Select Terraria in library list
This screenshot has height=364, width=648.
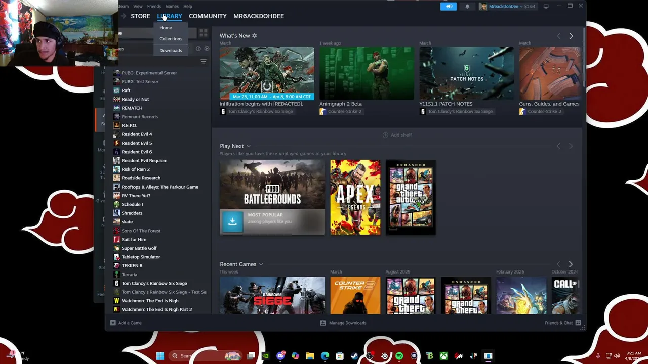point(129,275)
